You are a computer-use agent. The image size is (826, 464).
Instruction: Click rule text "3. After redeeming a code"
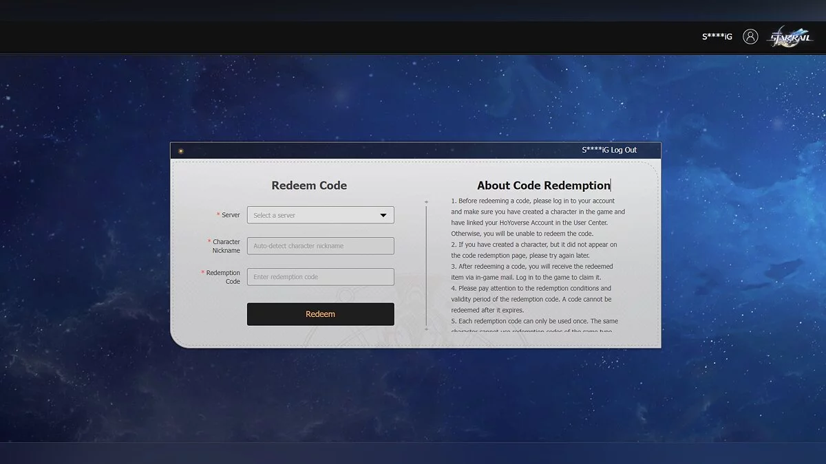point(532,272)
